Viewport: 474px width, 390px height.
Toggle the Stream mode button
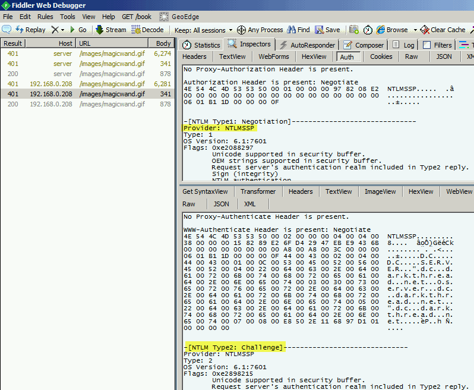click(100, 30)
